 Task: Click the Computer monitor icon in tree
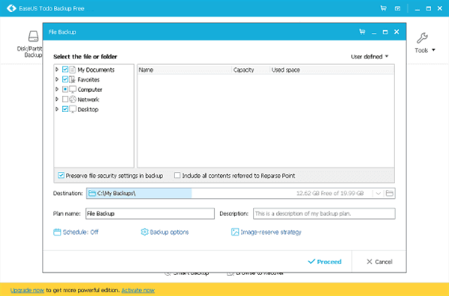(x=73, y=90)
